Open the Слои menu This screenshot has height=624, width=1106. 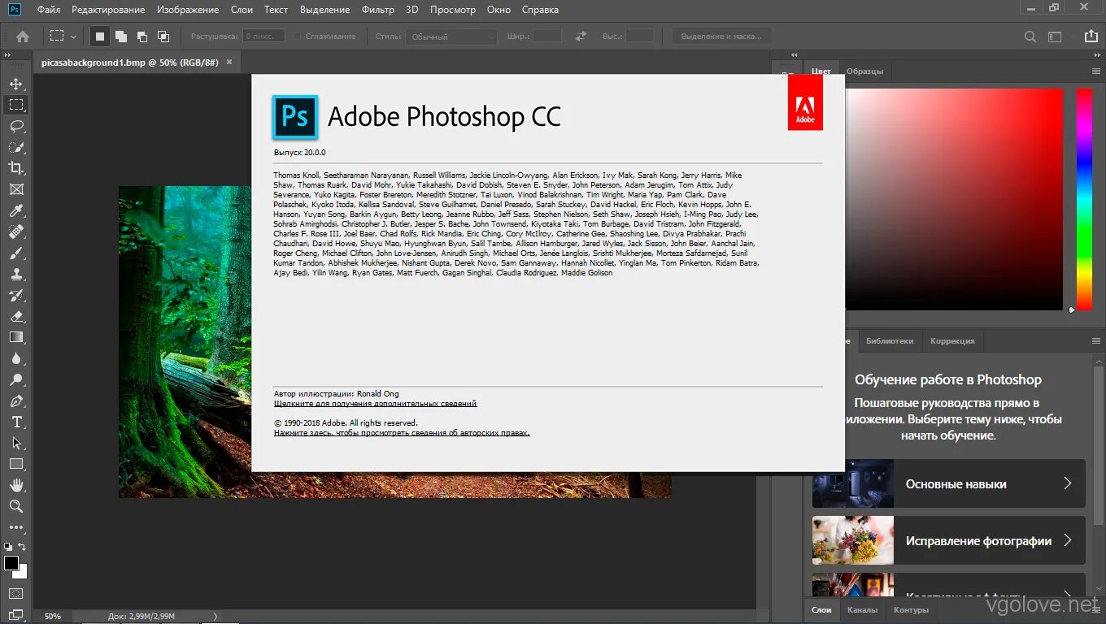(242, 10)
